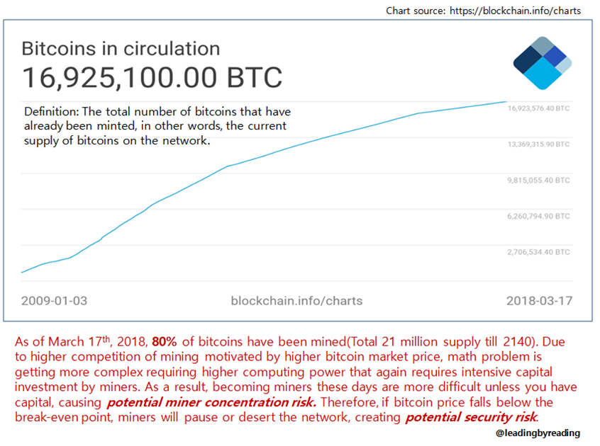Click the 16,925,100.00 BTC total value

152,77
